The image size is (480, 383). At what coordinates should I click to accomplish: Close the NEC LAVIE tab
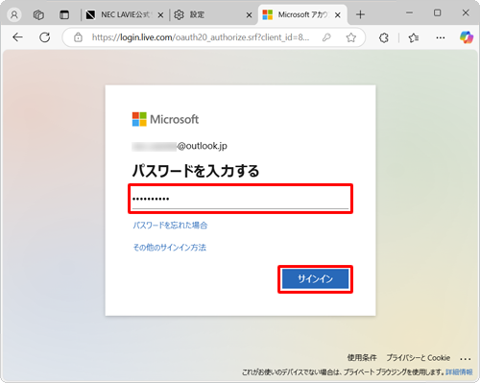pos(160,15)
